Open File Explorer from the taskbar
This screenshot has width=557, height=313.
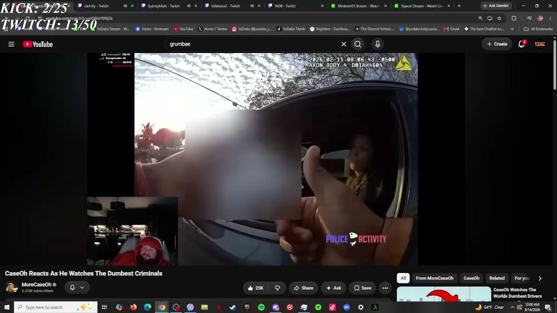click(x=204, y=307)
